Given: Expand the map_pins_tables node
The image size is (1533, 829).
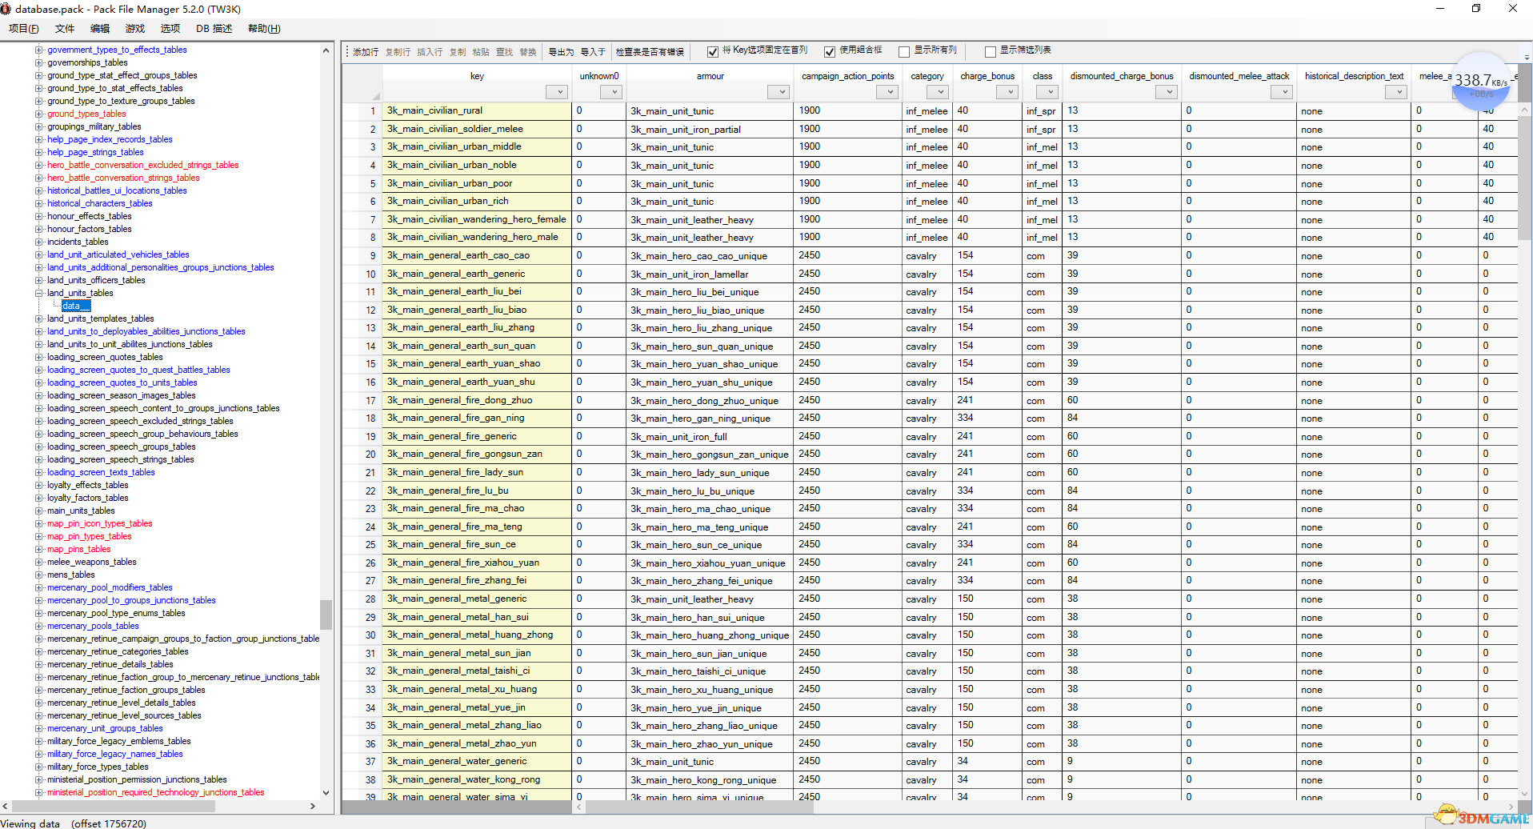Looking at the screenshot, I should [x=38, y=549].
